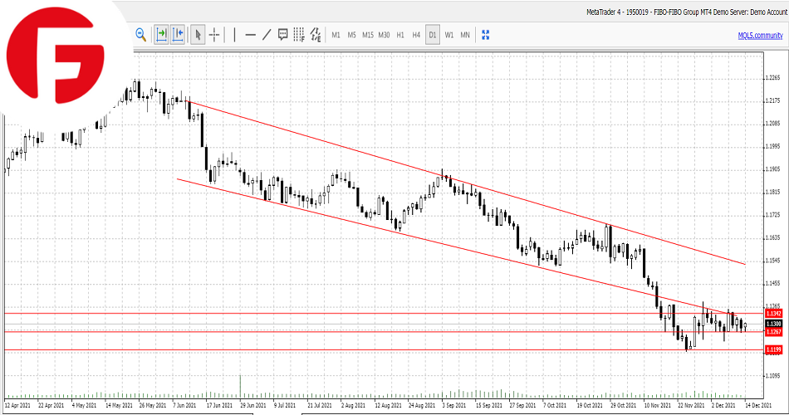The image size is (789, 415).
Task: Select the Elliott wave arrows tool
Action: [316, 34]
